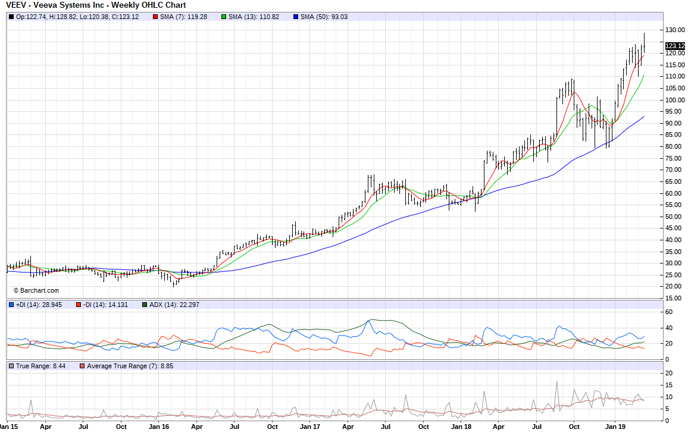Image resolution: width=688 pixels, height=445 pixels.
Task: Click the 15.00 price axis label
Action: [x=675, y=298]
